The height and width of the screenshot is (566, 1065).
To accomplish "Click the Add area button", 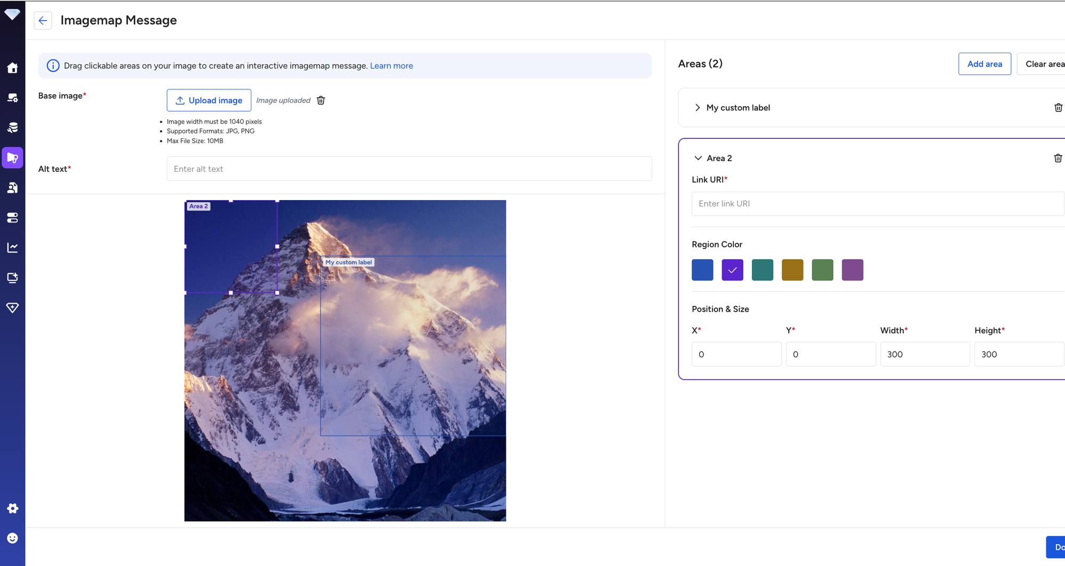I will pyautogui.click(x=985, y=64).
